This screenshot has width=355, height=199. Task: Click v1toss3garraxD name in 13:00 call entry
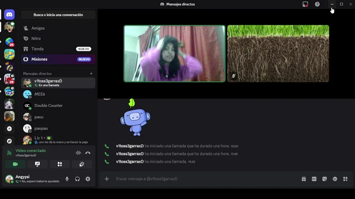[130, 146]
